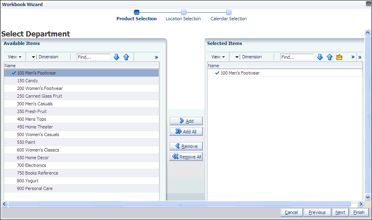The height and width of the screenshot is (220, 372).
Task: Select 800 Yogurt row
Action: tap(81, 180)
